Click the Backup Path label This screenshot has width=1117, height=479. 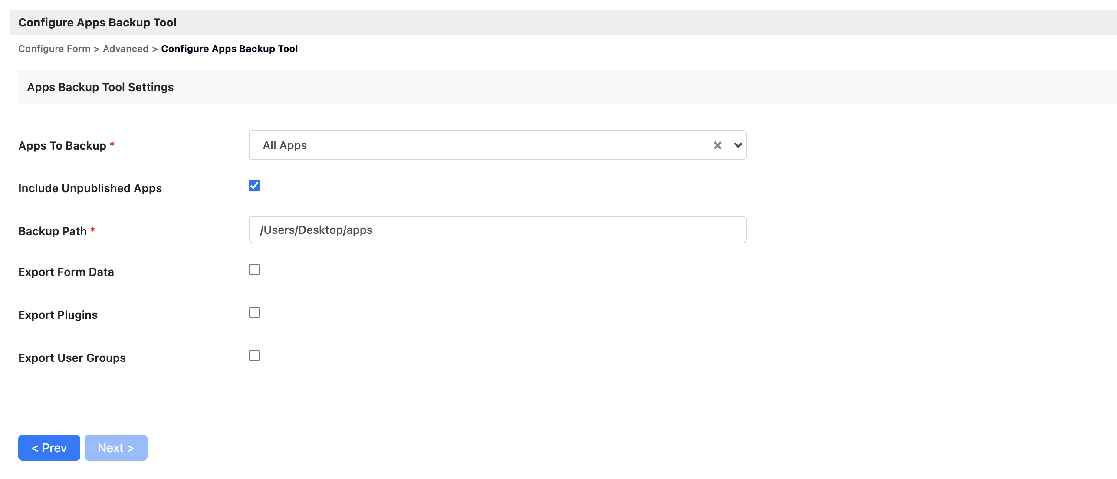(x=53, y=231)
